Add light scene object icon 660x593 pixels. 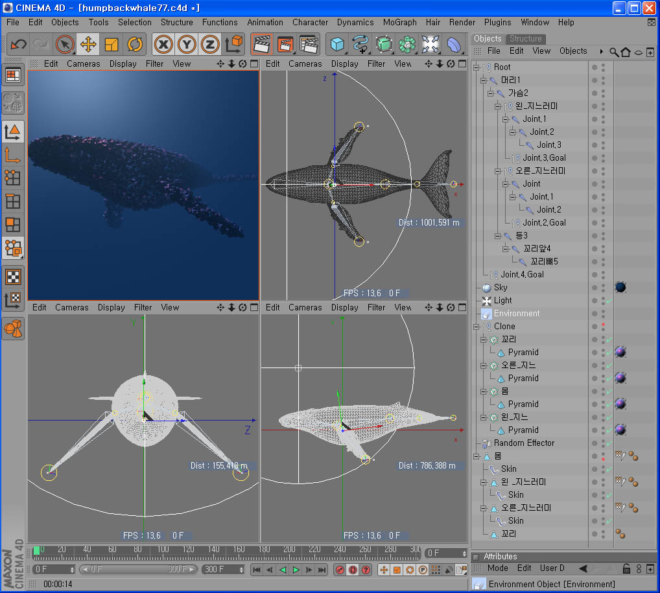[430, 44]
